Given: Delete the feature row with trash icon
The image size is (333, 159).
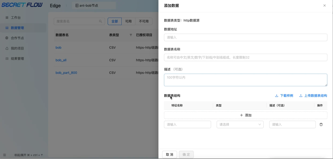Looking at the screenshot, I should 321,124.
